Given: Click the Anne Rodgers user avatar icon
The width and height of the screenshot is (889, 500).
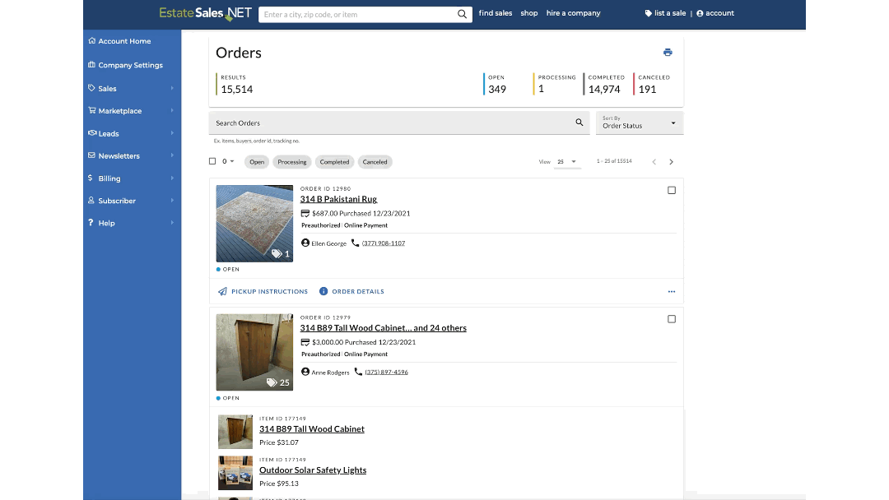Looking at the screenshot, I should coord(305,372).
